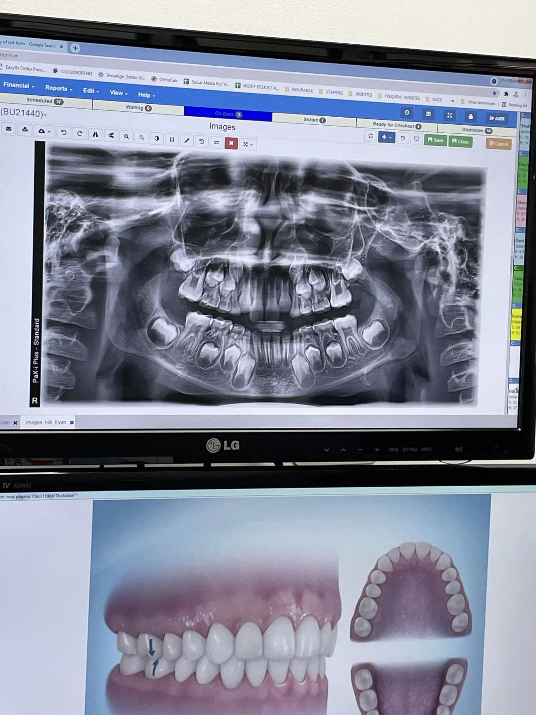Expand the INSURANCE bookmarks folder

tap(299, 90)
